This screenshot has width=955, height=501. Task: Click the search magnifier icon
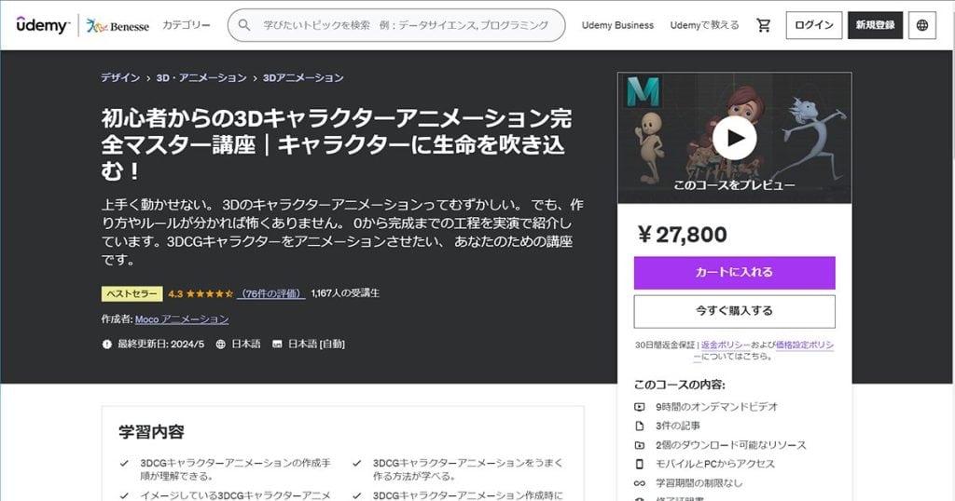tap(244, 25)
